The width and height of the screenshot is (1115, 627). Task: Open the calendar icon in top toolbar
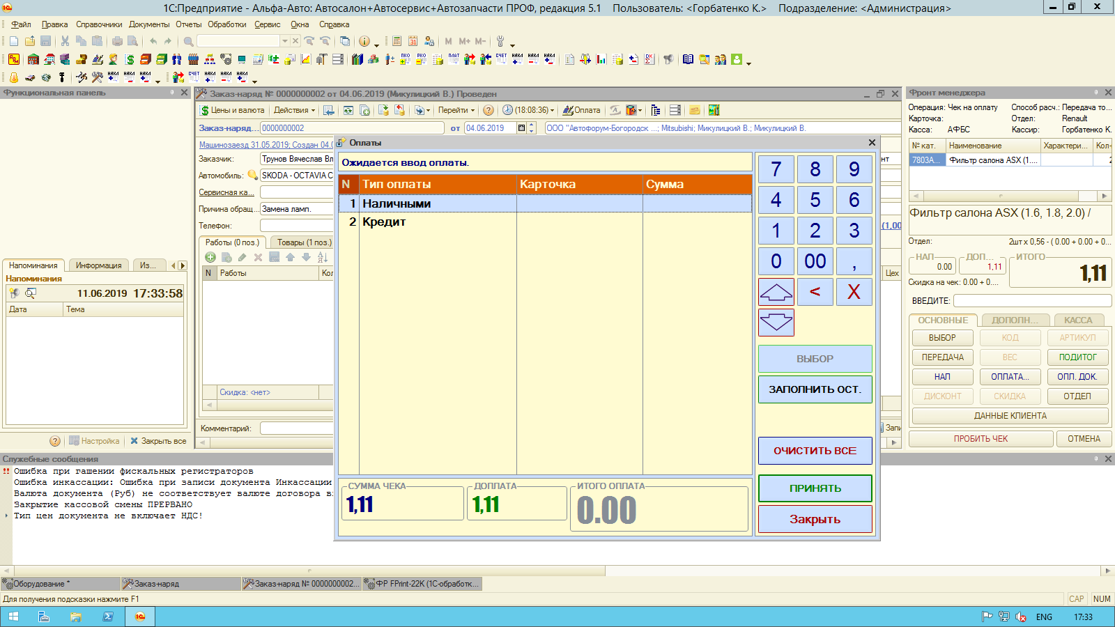coord(413,41)
